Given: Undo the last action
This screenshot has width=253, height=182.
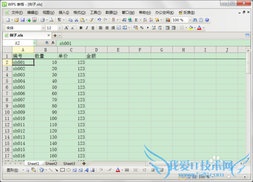Looking at the screenshot, I should tap(99, 20).
